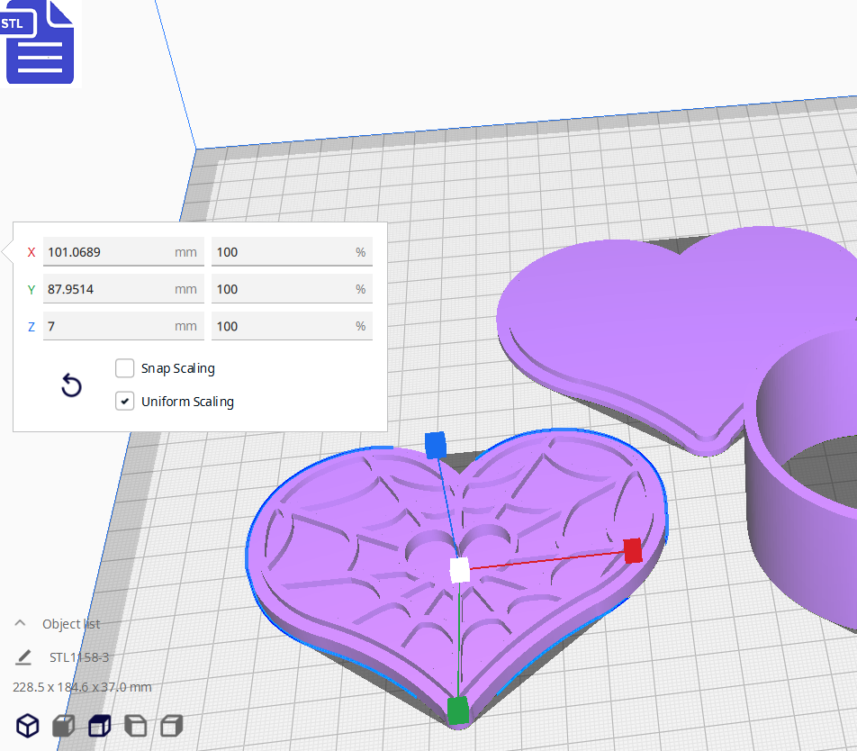The height and width of the screenshot is (751, 857).
Task: Click the white center uniform scale handle
Action: [458, 566]
